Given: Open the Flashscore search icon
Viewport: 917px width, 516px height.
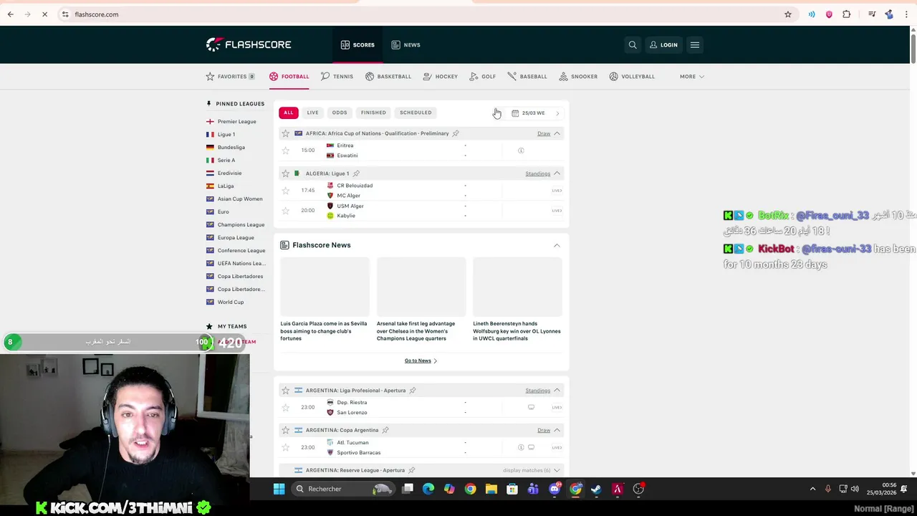Looking at the screenshot, I should coord(633,44).
